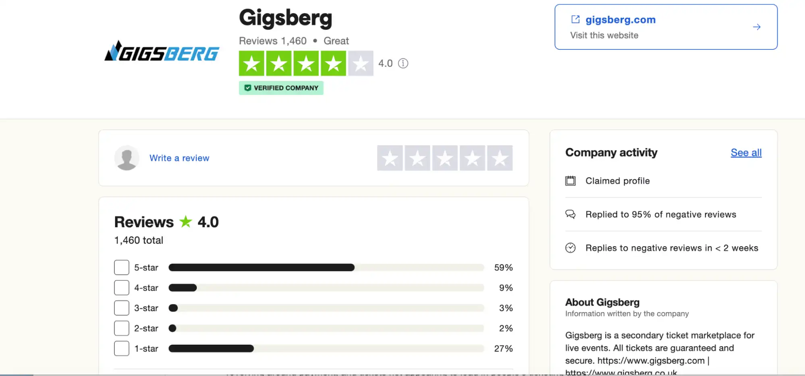Image resolution: width=805 pixels, height=376 pixels.
Task: Click the clock icon beside replies in 2 weeks
Action: point(570,248)
